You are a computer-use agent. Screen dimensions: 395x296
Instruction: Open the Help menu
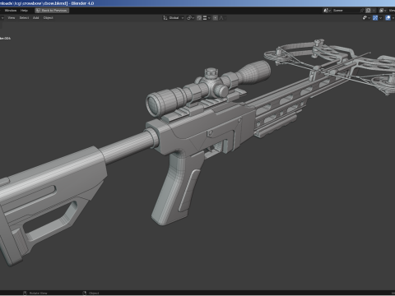pos(24,11)
